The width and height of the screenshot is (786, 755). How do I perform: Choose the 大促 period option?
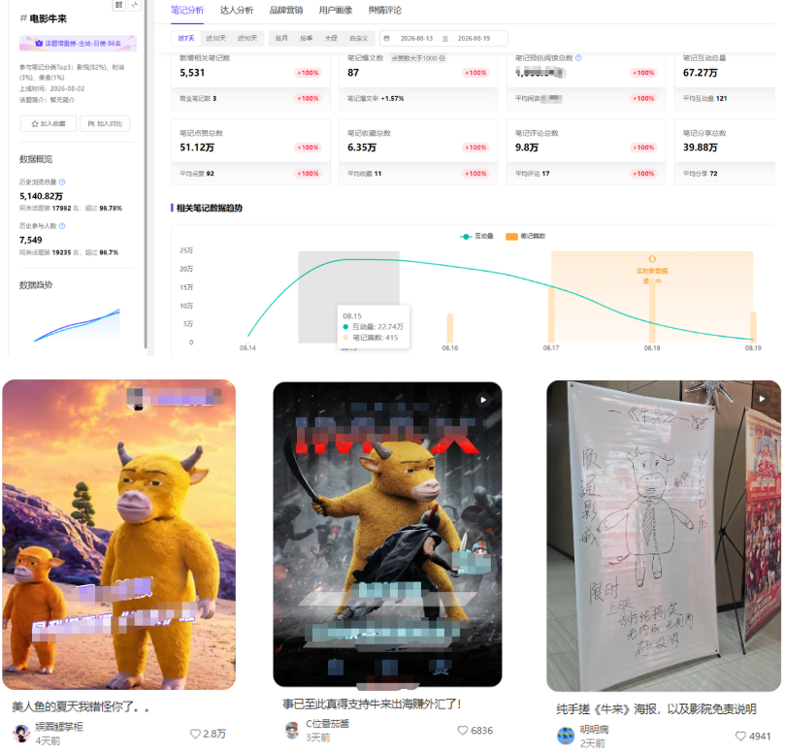(331, 38)
